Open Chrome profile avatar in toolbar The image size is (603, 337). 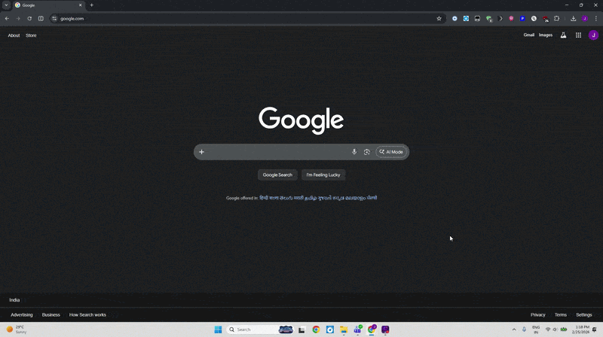(585, 18)
